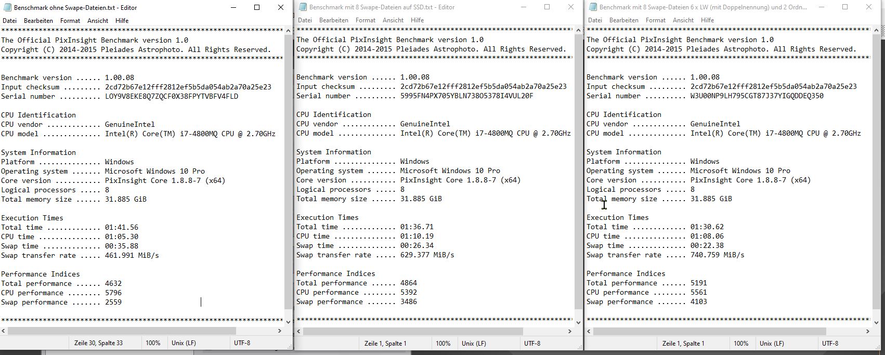The width and height of the screenshot is (885, 355).
Task: Click serial number W3U00NP9LH795CGT87J37YIGQDDEQ350
Action: pos(757,96)
